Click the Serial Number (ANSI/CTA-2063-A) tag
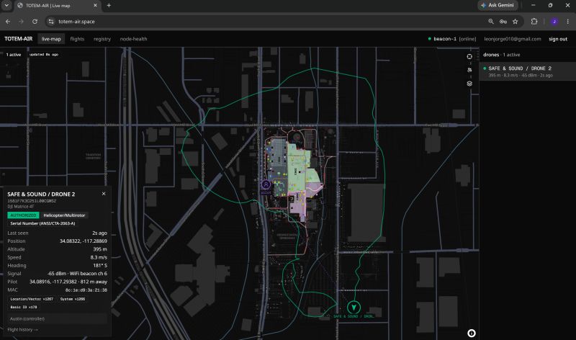 pos(42,223)
